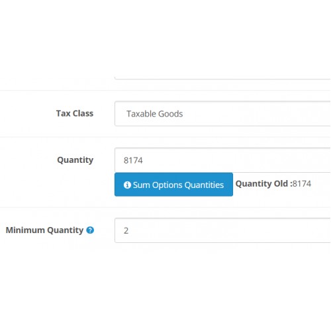Click the Tax Class label

click(75, 113)
